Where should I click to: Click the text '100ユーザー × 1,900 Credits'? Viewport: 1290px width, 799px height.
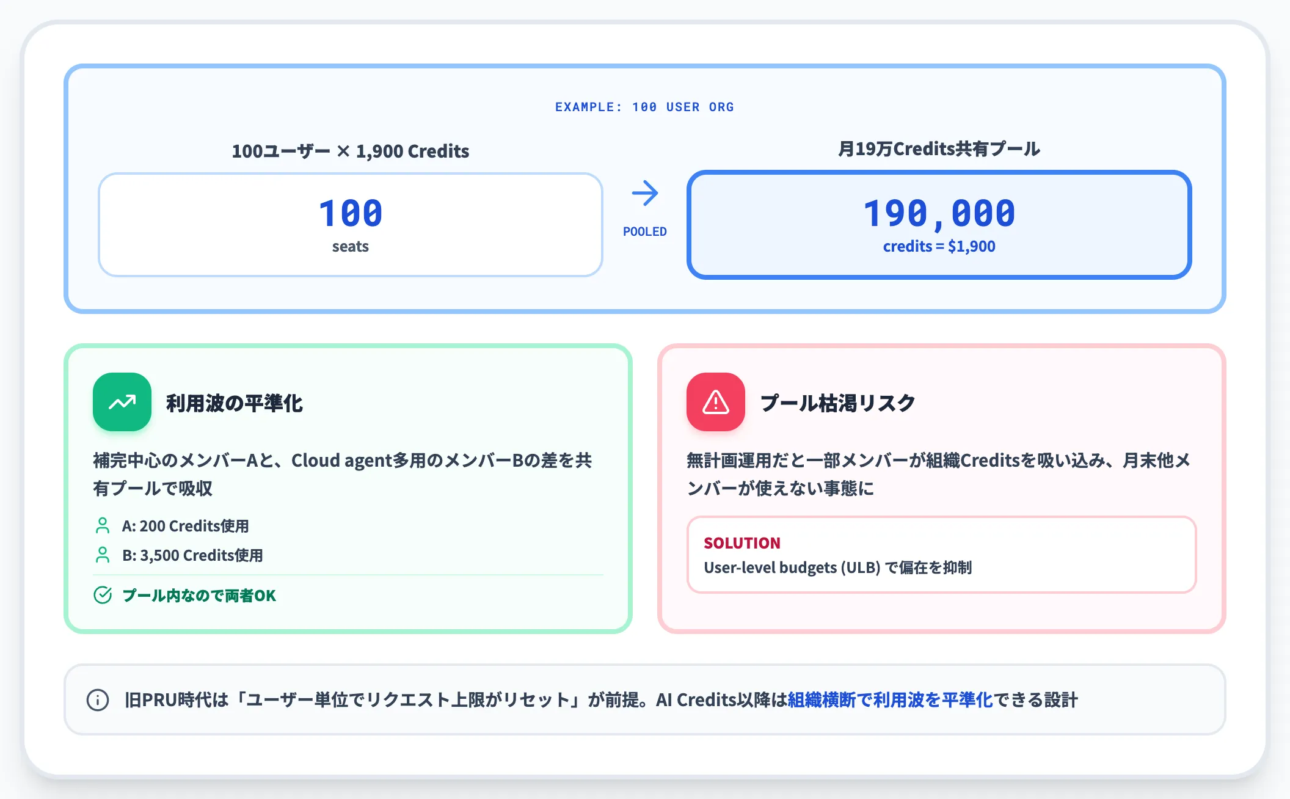pos(351,151)
